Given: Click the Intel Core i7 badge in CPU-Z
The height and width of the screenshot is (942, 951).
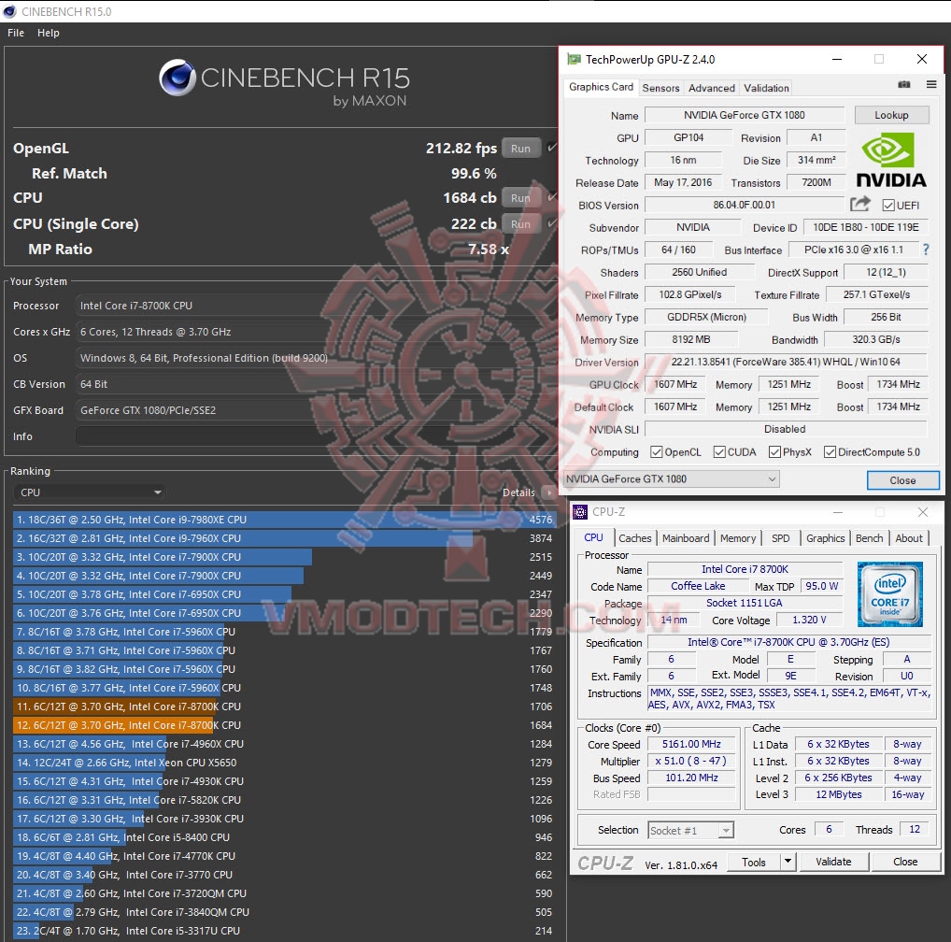Looking at the screenshot, I should click(x=889, y=593).
